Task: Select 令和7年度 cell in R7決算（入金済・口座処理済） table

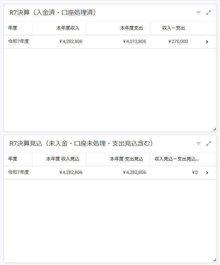Action: point(18,42)
